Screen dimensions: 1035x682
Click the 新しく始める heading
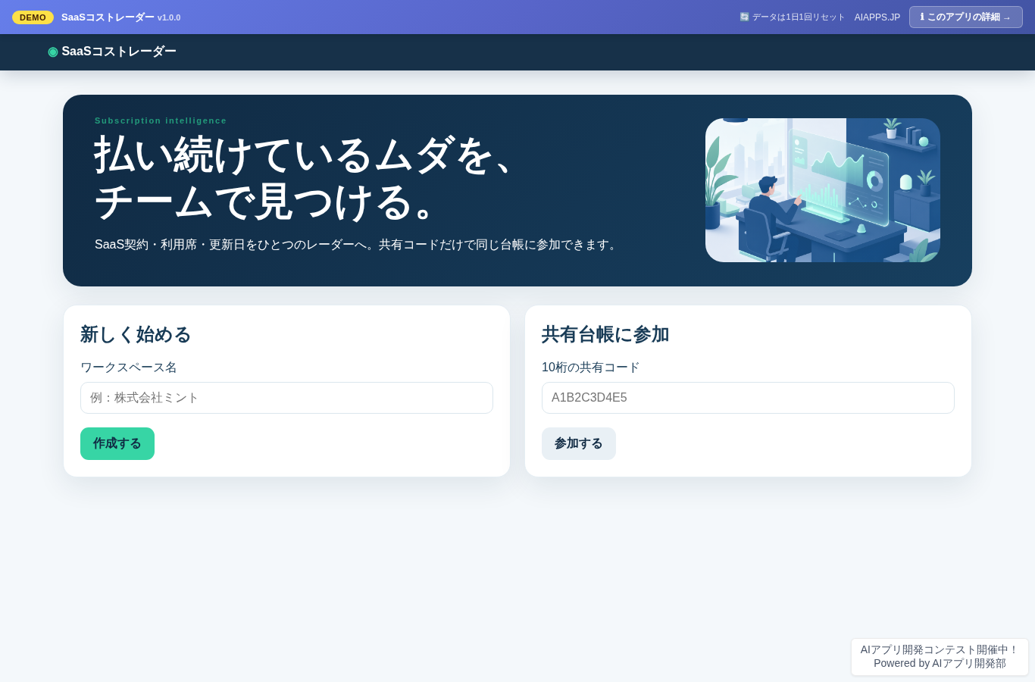[136, 334]
